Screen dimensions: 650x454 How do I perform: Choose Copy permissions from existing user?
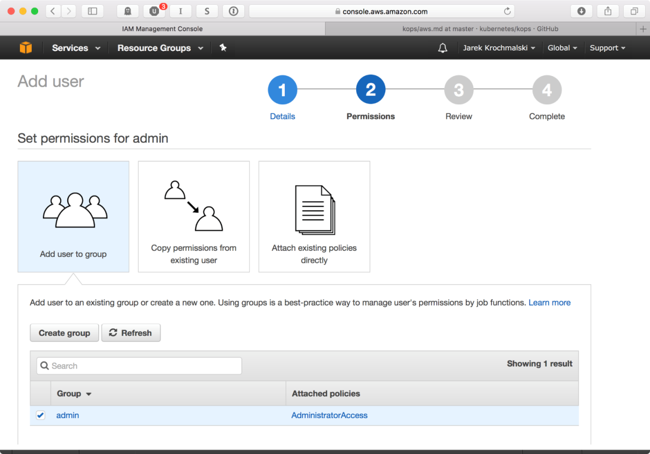(194, 217)
